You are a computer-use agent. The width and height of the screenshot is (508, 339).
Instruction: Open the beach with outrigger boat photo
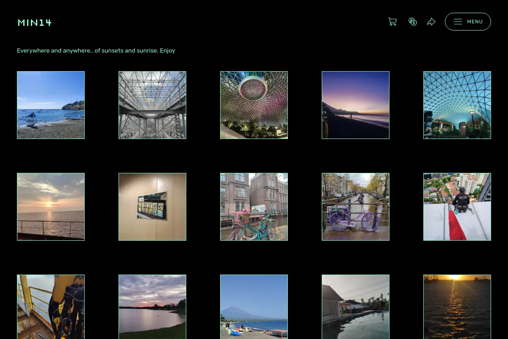(x=51, y=105)
